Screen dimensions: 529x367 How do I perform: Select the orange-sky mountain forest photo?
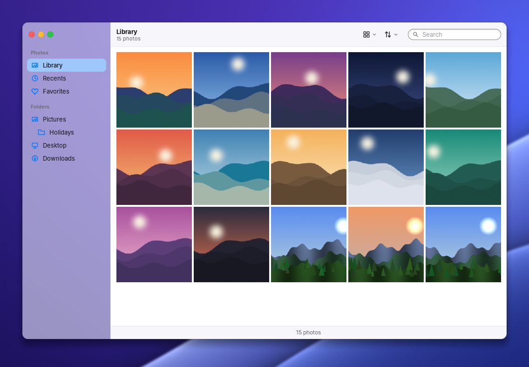386,244
